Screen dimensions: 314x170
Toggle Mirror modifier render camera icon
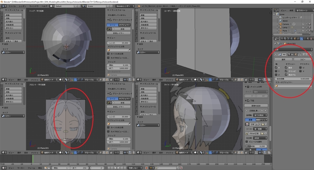point(289,55)
